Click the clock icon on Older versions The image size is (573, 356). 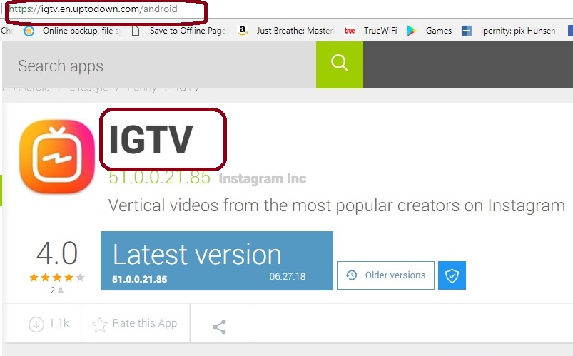pos(351,275)
